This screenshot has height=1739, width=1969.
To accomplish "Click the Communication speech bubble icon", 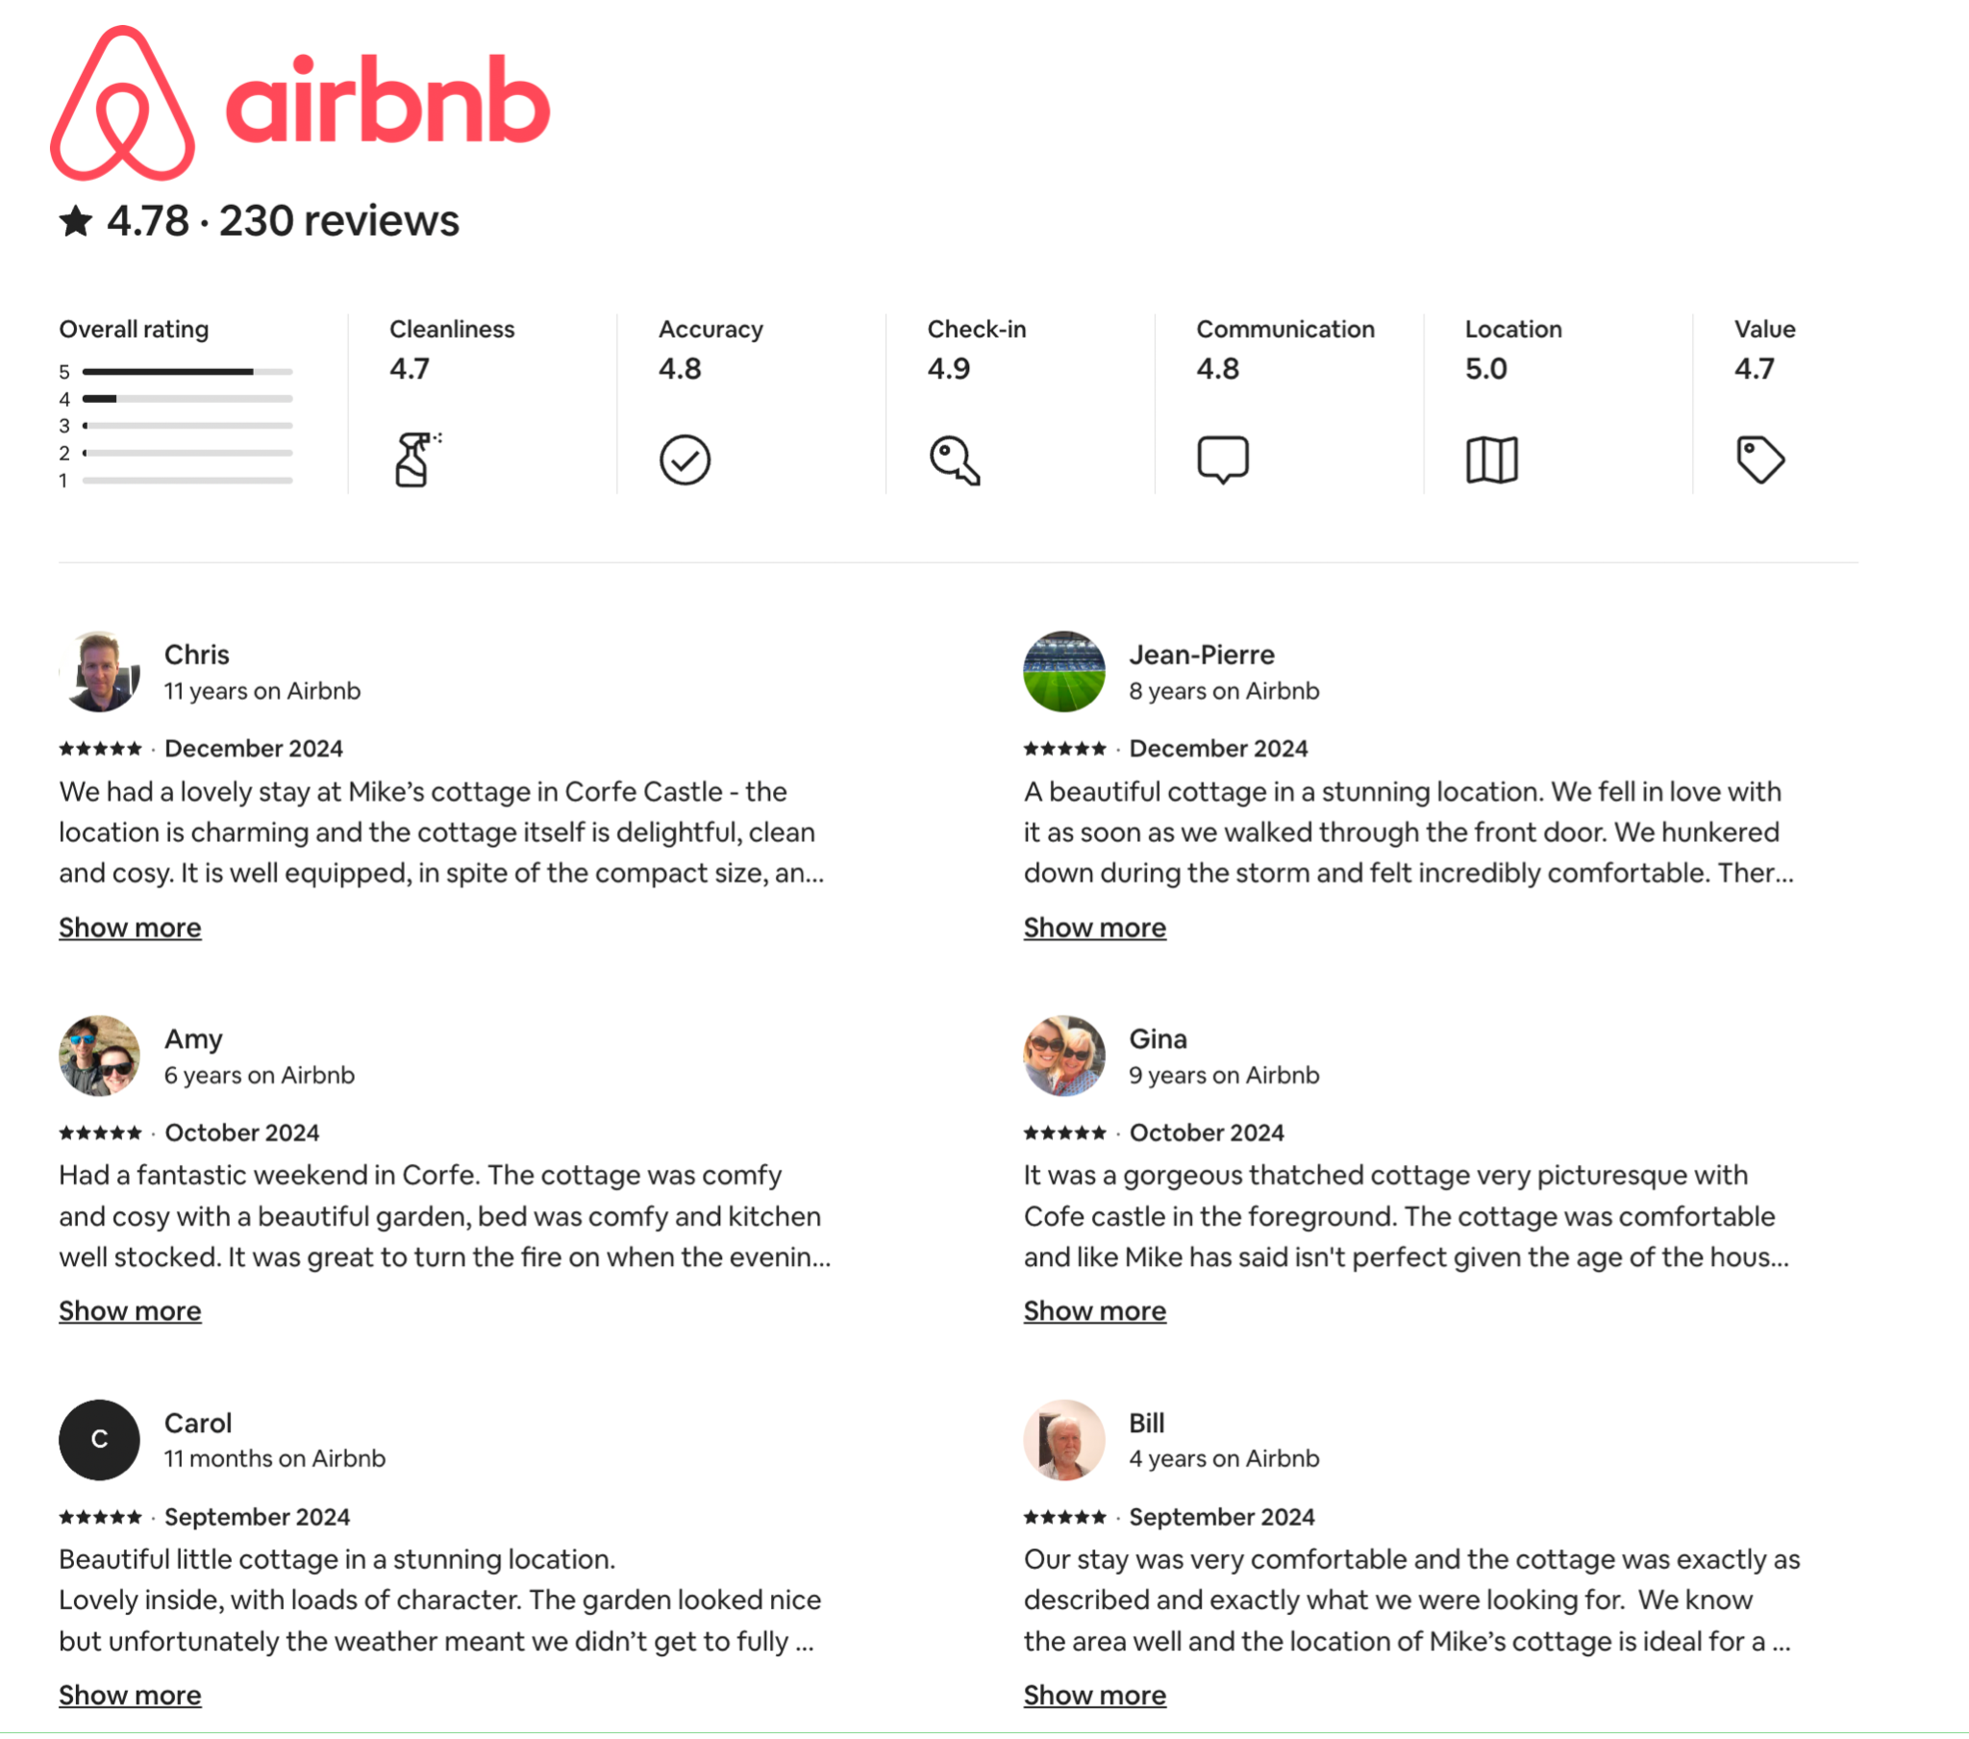I will coord(1223,460).
